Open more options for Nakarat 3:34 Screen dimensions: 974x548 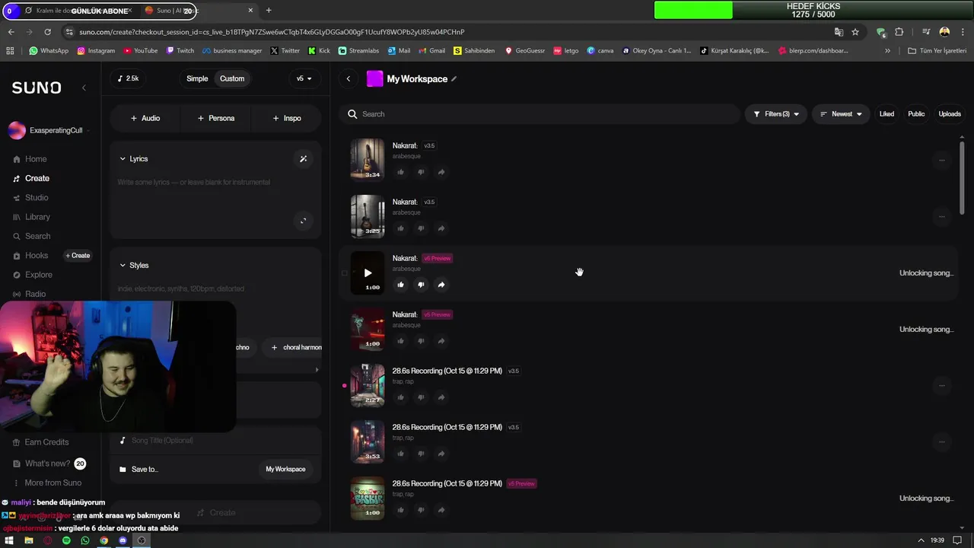click(x=941, y=161)
